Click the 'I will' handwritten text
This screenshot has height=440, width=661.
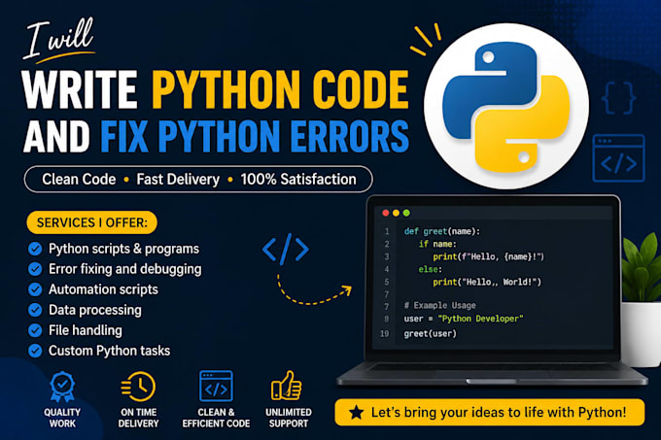59,39
